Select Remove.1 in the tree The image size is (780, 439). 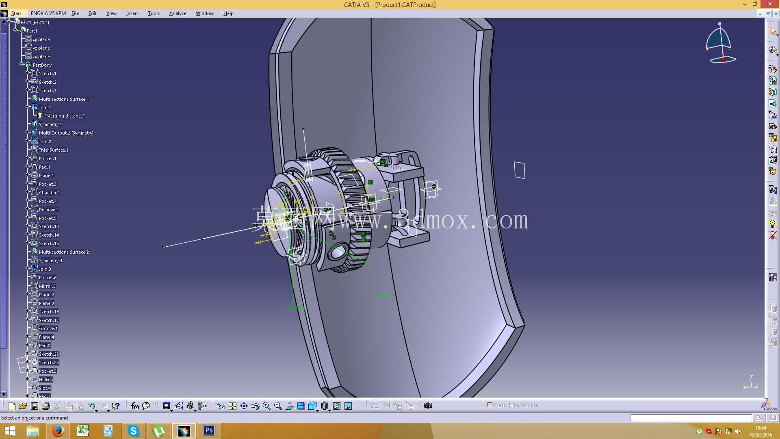49,210
